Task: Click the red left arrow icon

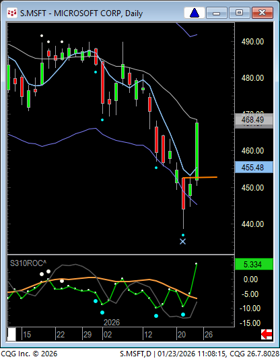Action: coord(267,334)
